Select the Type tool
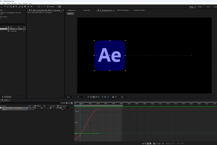The width and height of the screenshot is (217, 145). [16, 7]
